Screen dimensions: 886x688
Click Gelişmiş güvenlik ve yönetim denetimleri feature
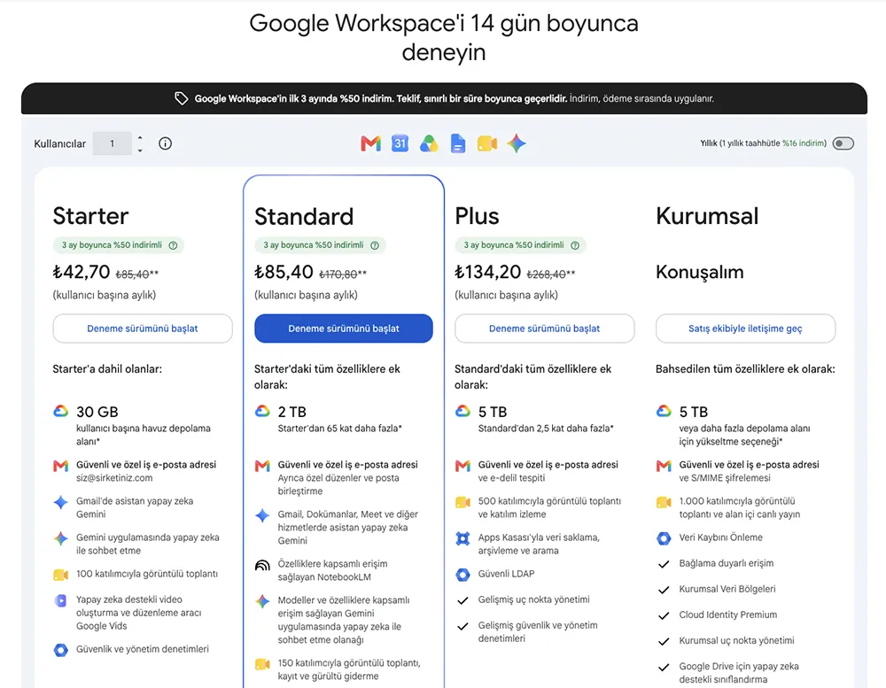538,632
